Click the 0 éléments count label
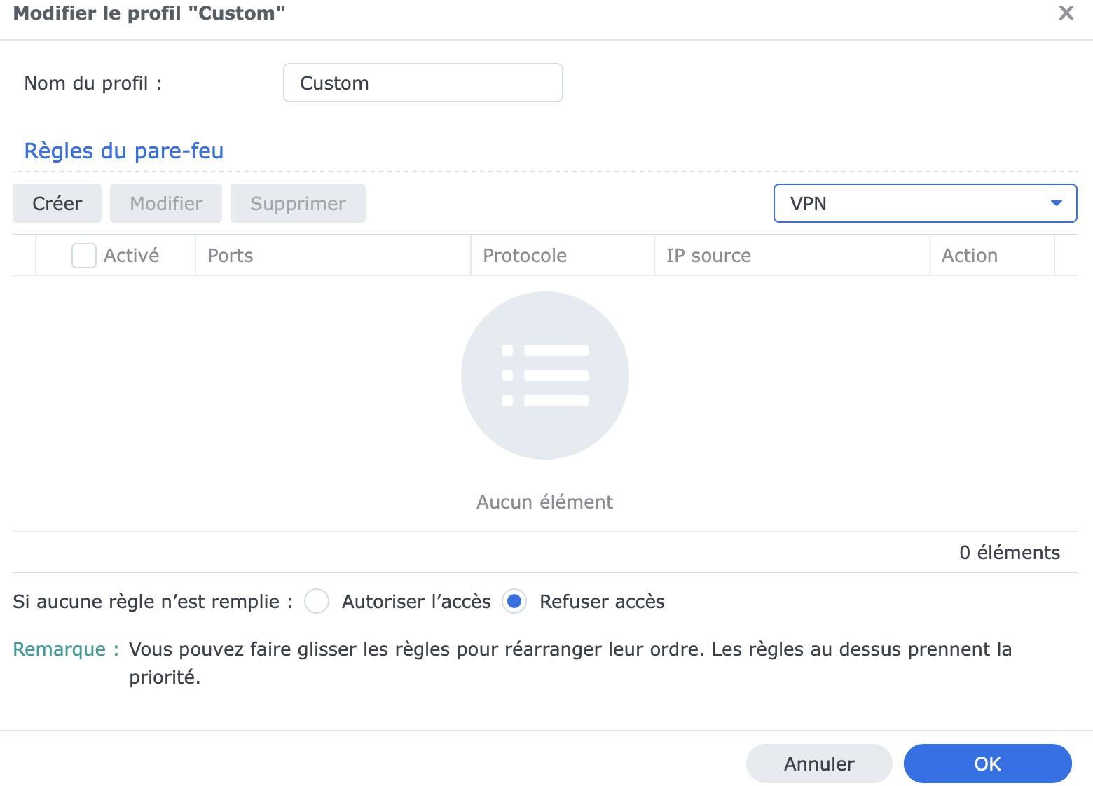Image resolution: width=1093 pixels, height=786 pixels. 1009,553
